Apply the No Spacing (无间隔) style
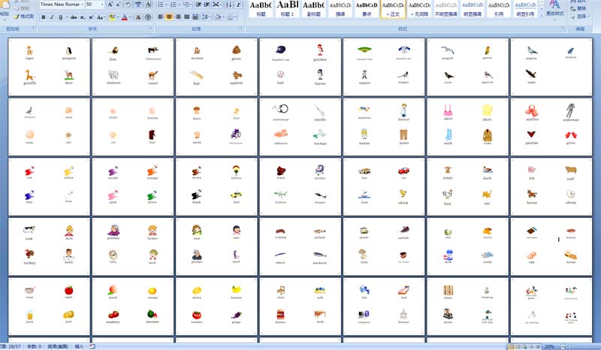Viewport: 601px width, 350px height. pyautogui.click(x=419, y=9)
